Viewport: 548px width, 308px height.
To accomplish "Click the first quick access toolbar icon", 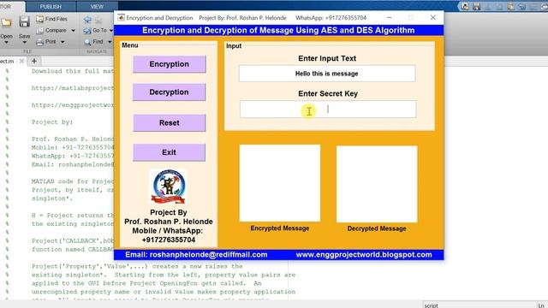I will [465, 6].
